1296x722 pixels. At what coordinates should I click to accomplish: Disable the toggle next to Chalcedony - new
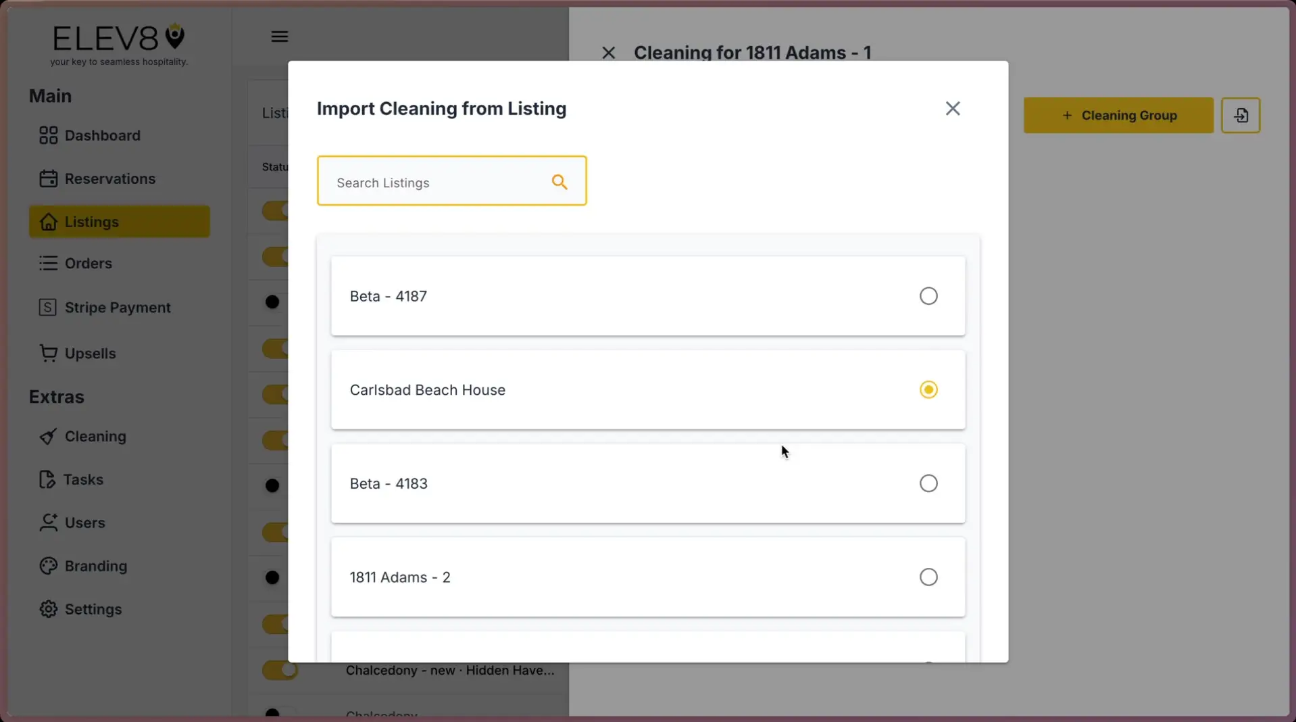pos(280,670)
